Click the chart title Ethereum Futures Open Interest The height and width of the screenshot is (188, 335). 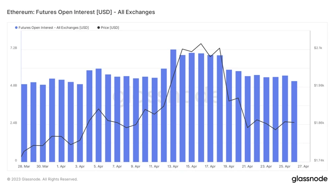click(81, 12)
